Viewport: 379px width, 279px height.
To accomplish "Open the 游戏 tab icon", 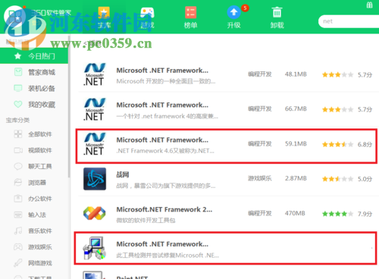I will pyautogui.click(x=147, y=13).
